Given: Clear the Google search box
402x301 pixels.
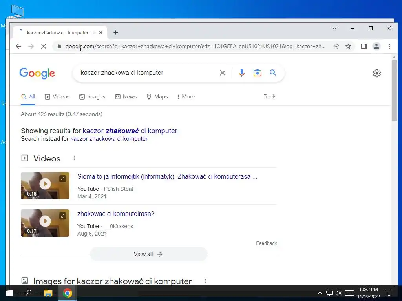Looking at the screenshot, I should coord(223,73).
